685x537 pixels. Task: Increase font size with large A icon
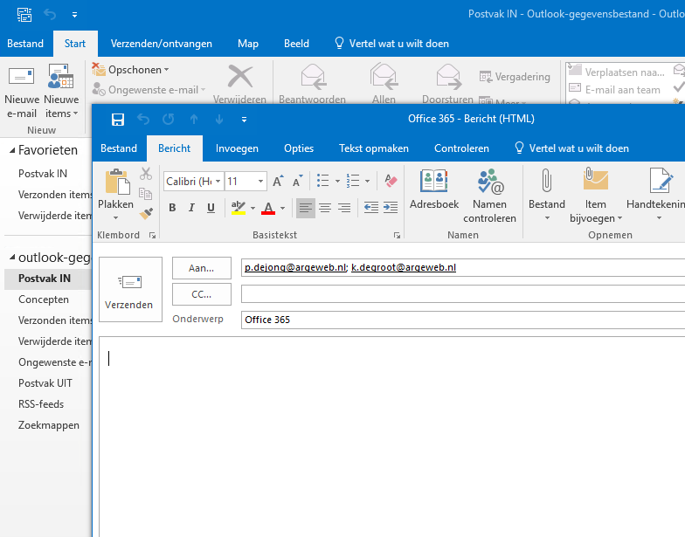[278, 181]
